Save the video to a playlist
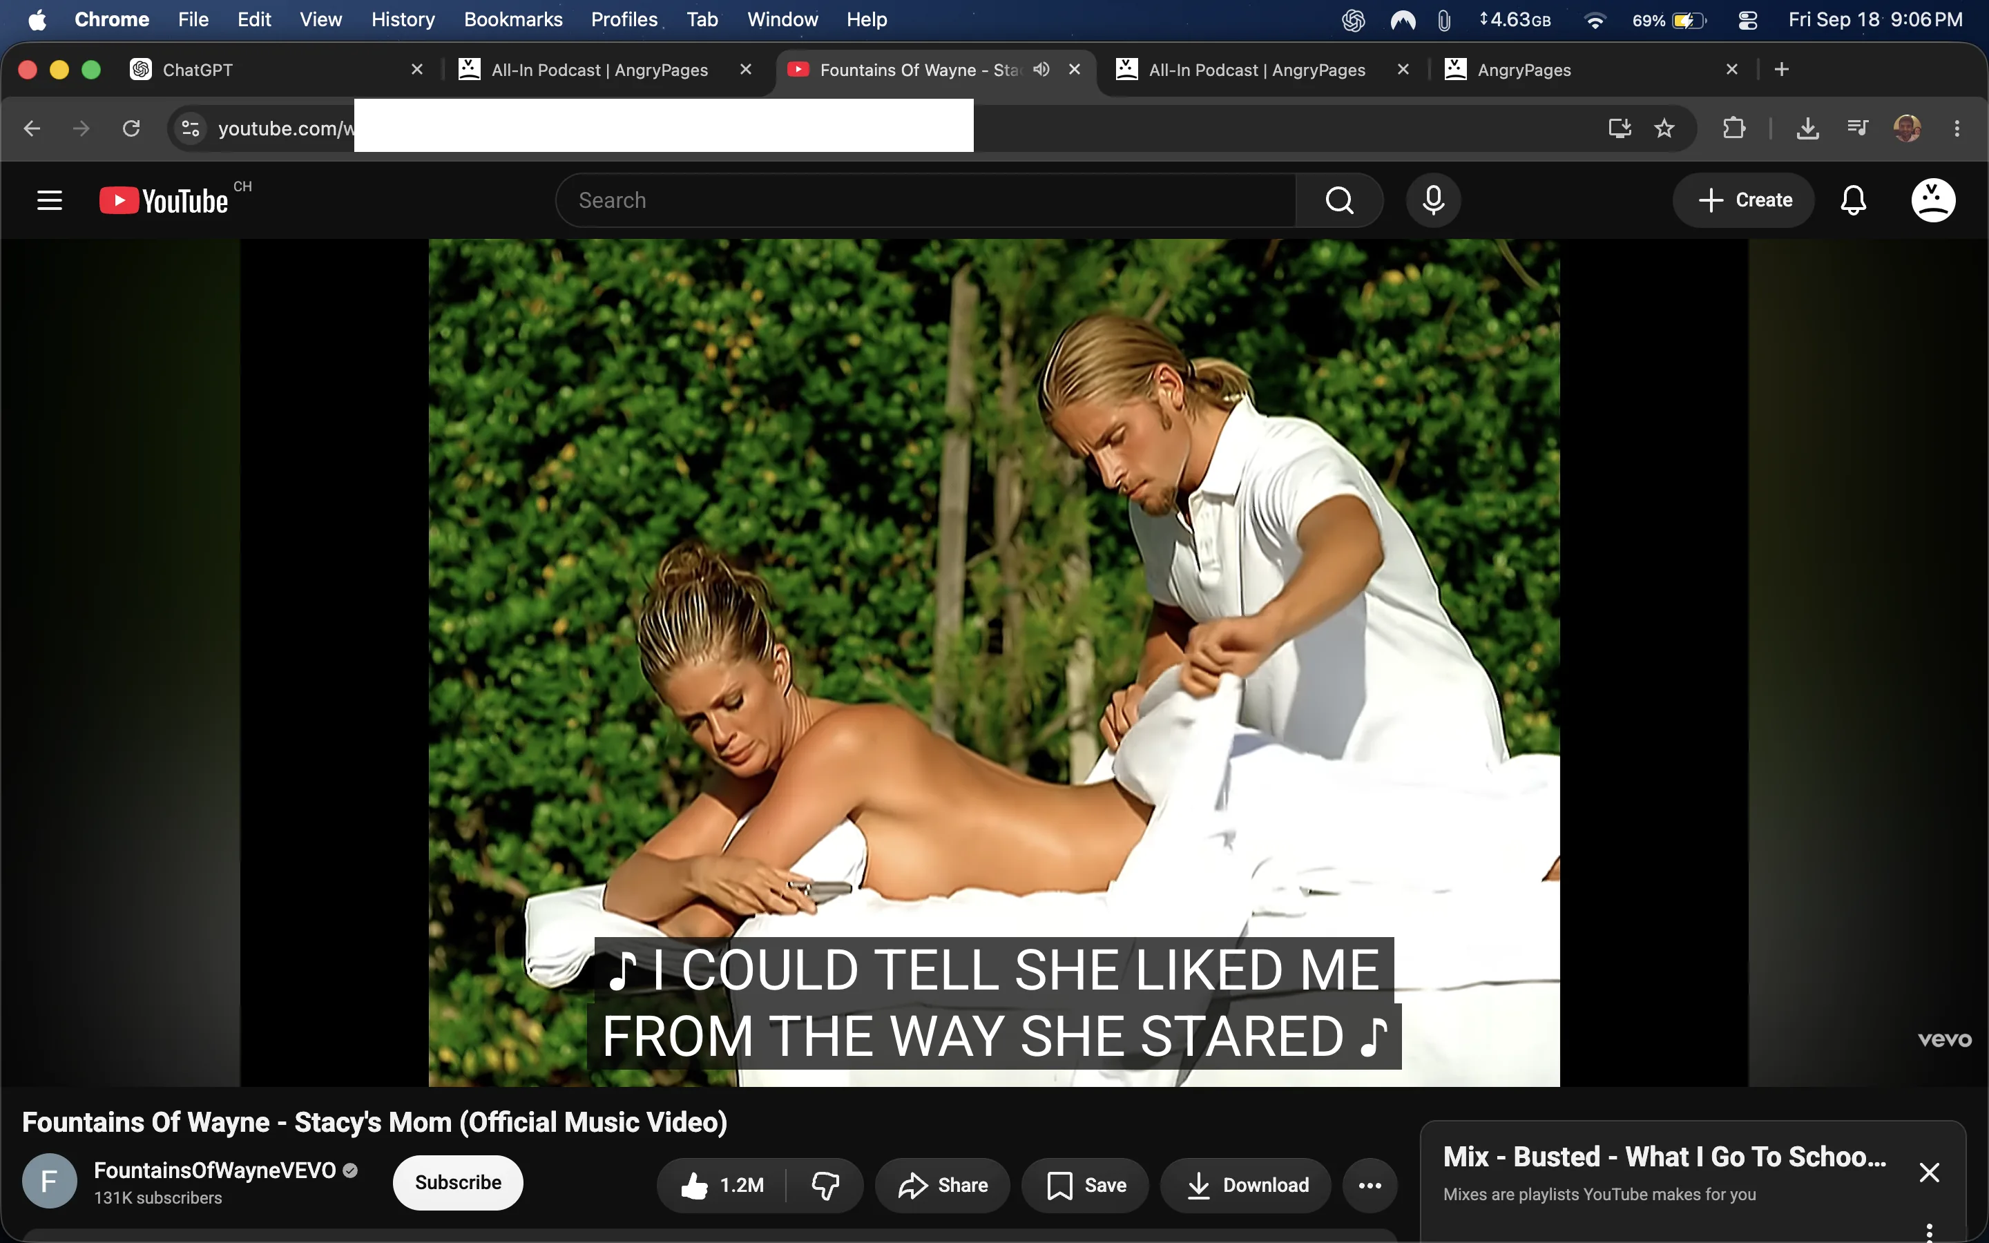1989x1243 pixels. point(1085,1184)
